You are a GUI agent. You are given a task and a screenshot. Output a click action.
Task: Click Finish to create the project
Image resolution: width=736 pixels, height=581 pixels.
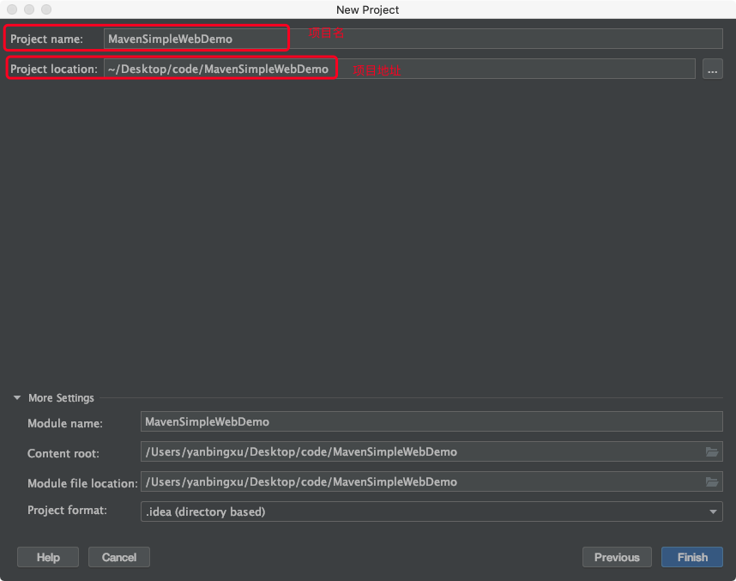(x=692, y=557)
